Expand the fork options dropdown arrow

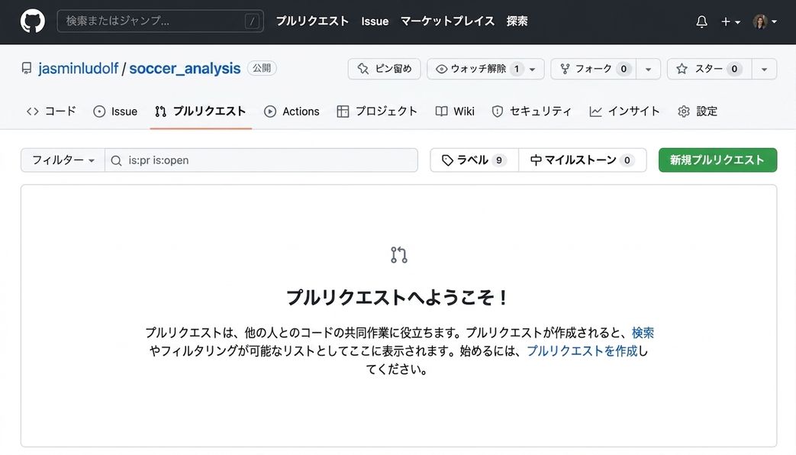(648, 69)
